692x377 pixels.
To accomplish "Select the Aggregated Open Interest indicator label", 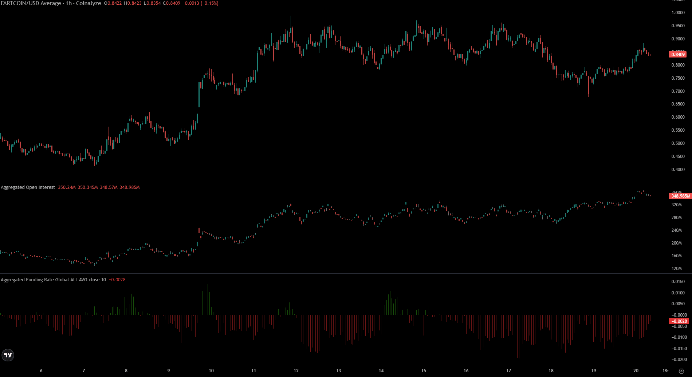I will coord(28,187).
